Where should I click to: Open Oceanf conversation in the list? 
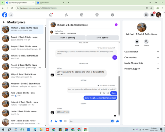click(22, 39)
